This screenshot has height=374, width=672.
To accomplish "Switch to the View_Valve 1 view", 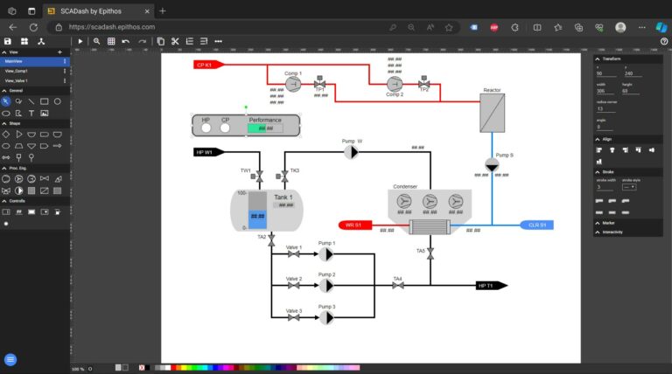I will point(17,80).
